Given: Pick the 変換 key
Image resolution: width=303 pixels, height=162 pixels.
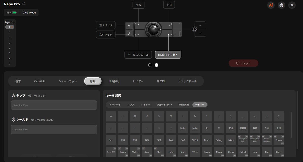Looking at the screenshot, I should [x=231, y=128].
